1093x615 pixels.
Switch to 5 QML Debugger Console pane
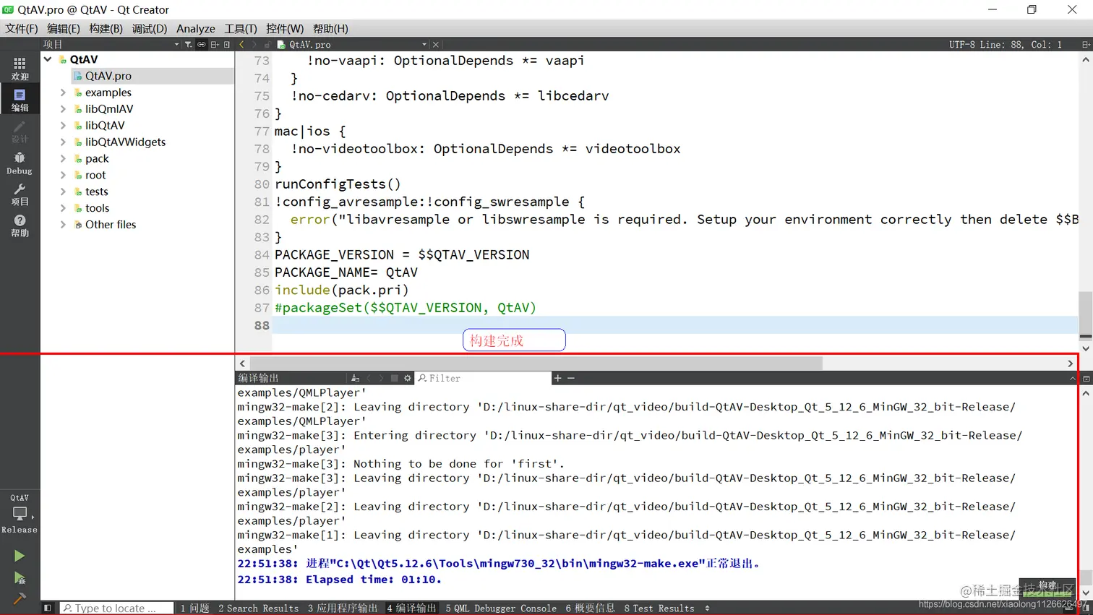tap(501, 608)
